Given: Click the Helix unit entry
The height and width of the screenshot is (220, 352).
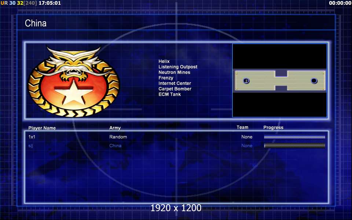Looking at the screenshot, I should (x=164, y=61).
